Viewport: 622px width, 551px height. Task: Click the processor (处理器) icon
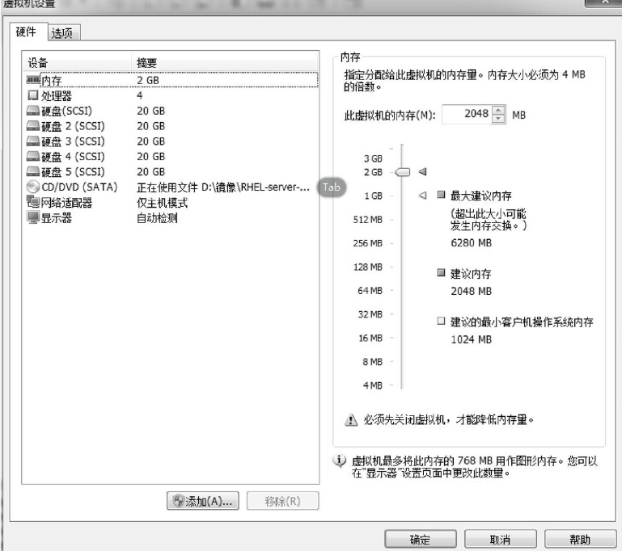coord(32,95)
